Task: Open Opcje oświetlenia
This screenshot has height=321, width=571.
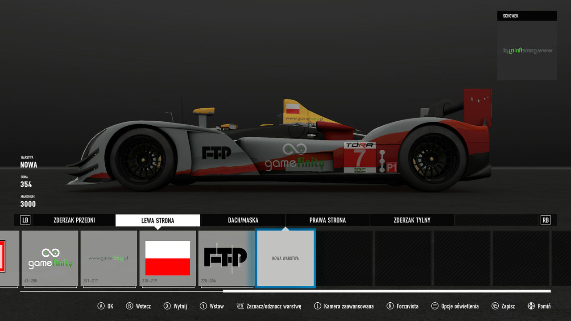Action: (x=460, y=306)
